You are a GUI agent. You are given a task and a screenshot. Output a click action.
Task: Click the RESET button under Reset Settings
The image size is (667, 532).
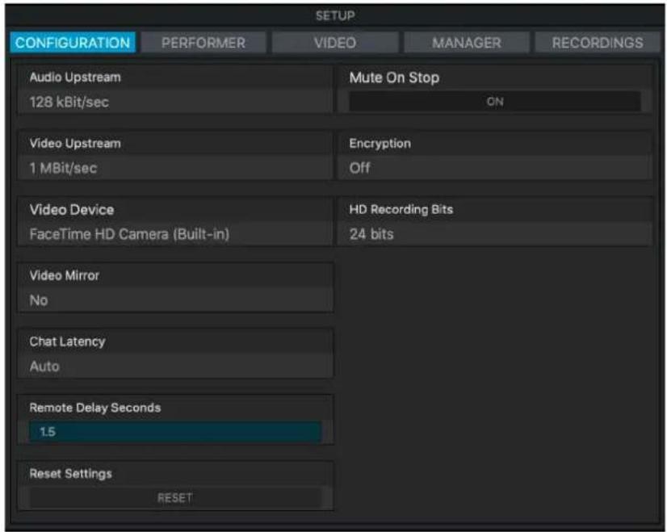175,498
